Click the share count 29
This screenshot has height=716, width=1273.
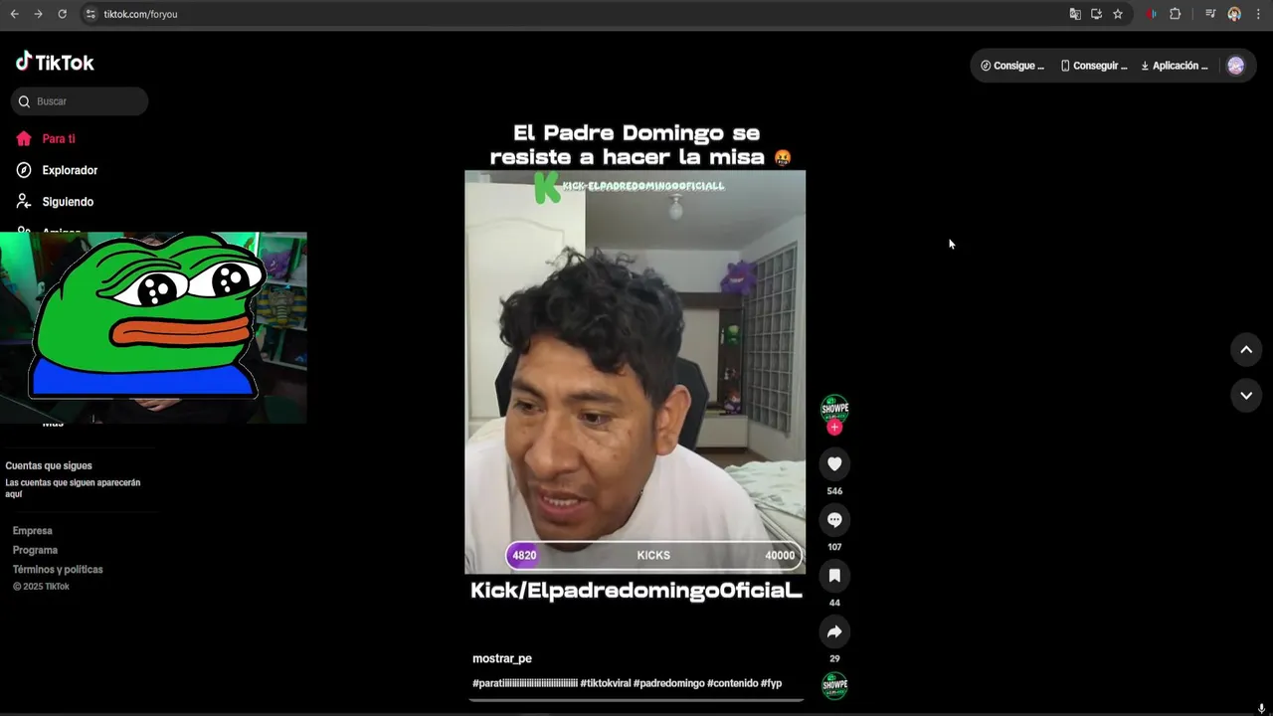point(834,658)
